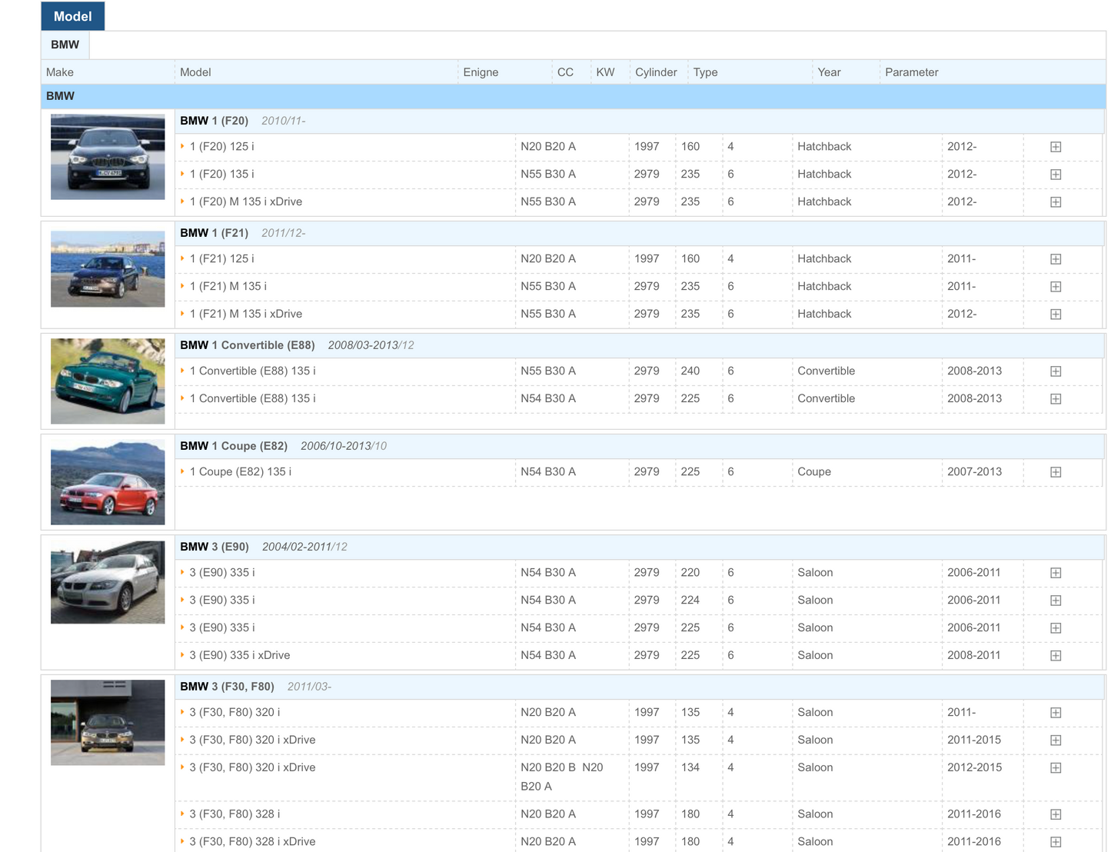Viewport: 1111px width, 852px height.
Task: Open the 3 (F30, F80) 328 i link
Action: 235,814
